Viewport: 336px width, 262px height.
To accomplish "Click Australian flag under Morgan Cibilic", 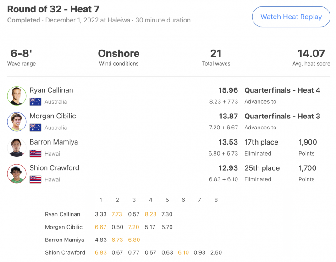I will coord(35,128).
